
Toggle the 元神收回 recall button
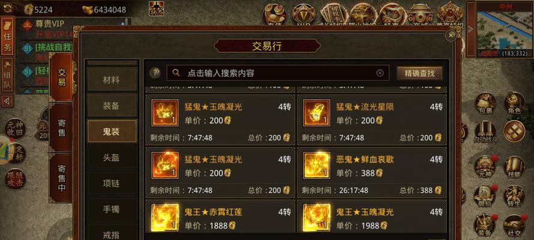15,128
